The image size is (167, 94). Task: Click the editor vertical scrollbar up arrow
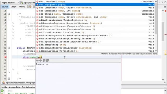(x=163, y=11)
